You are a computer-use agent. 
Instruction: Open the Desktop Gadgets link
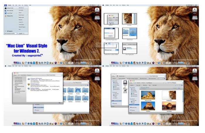coord(35,88)
